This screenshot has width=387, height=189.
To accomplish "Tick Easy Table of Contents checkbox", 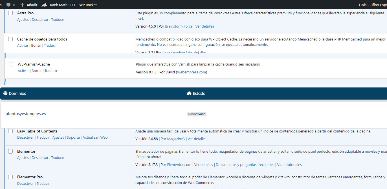I will (10, 131).
